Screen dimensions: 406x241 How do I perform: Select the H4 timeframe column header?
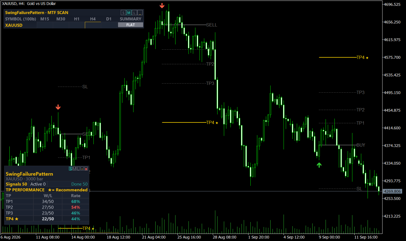point(93,19)
